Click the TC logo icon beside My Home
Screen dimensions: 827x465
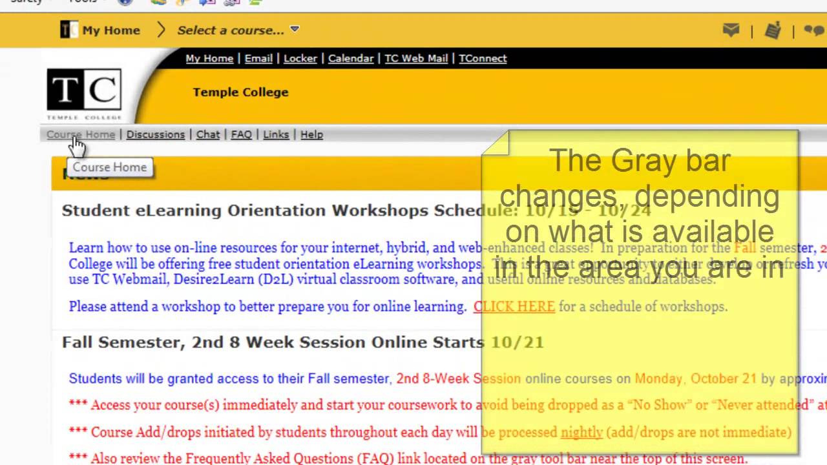(68, 30)
